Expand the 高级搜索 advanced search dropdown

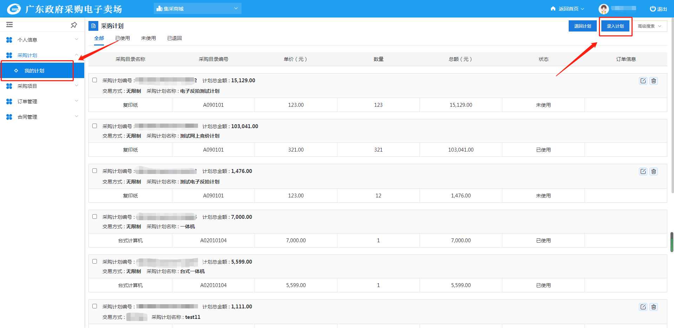649,26
